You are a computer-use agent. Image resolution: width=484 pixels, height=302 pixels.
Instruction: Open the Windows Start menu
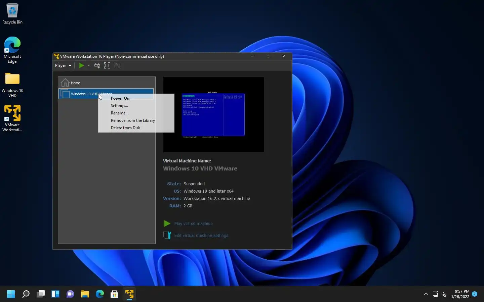(11, 294)
